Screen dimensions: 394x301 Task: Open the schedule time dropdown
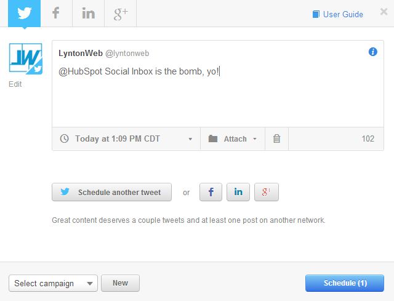click(126, 138)
